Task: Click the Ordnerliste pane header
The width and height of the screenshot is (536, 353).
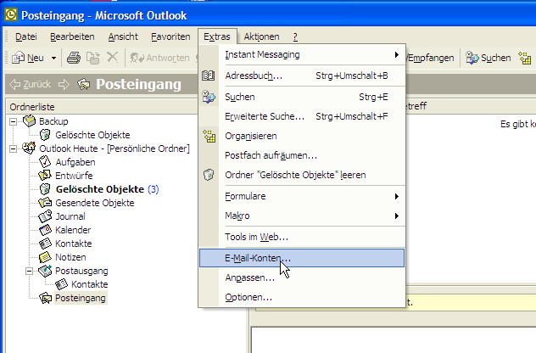Action: click(103, 107)
